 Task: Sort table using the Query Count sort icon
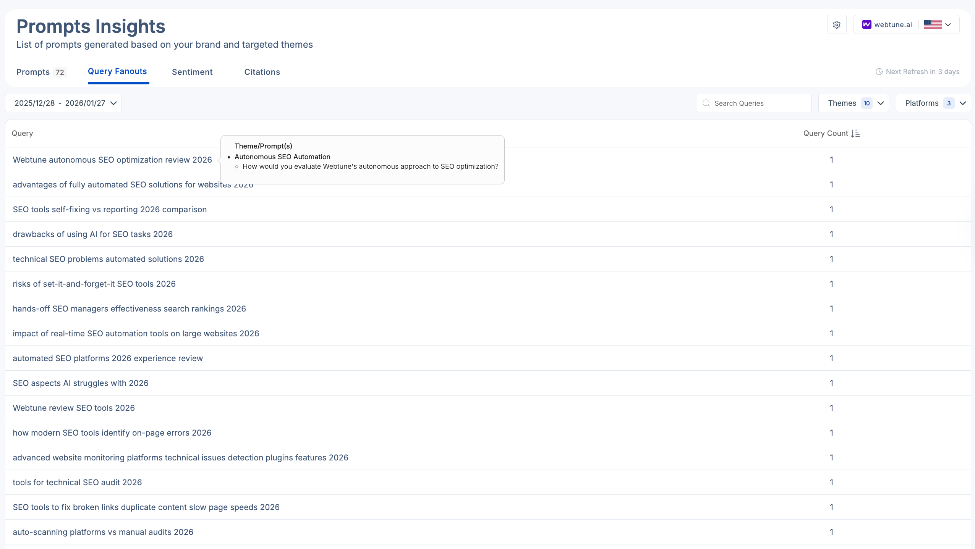point(856,133)
